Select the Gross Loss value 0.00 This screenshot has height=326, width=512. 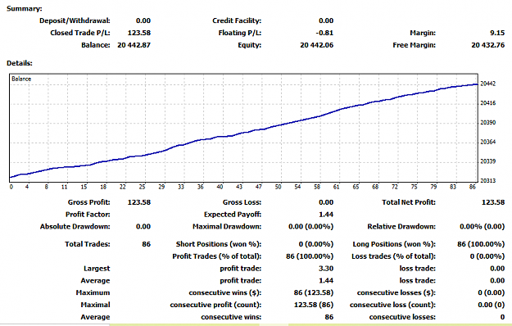coord(326,202)
